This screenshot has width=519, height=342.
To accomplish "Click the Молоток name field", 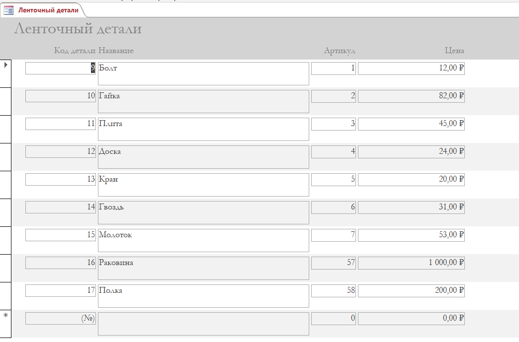I will pyautogui.click(x=203, y=240).
